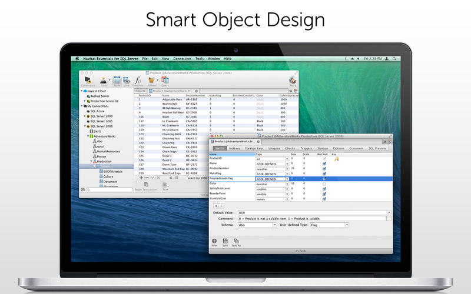Open the Tools menu in menu bar
This screenshot has width=471, height=294.
point(200,59)
